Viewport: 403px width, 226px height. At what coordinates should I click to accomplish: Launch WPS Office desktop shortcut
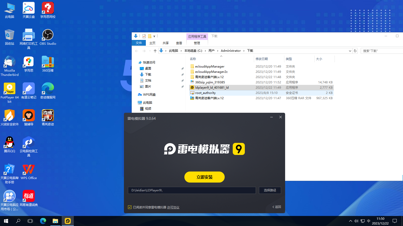click(29, 172)
